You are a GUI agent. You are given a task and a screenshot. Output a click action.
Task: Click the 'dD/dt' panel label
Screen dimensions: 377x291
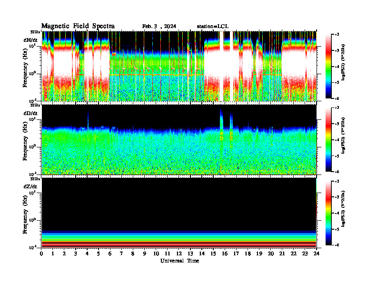(30, 113)
